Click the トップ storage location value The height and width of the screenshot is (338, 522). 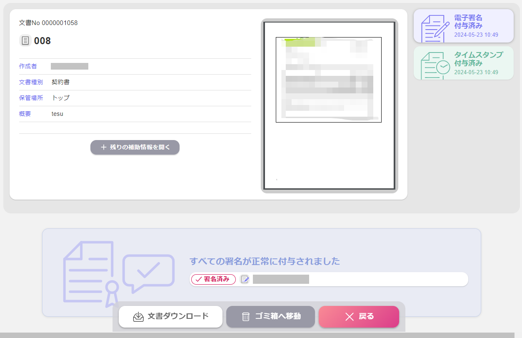(61, 98)
